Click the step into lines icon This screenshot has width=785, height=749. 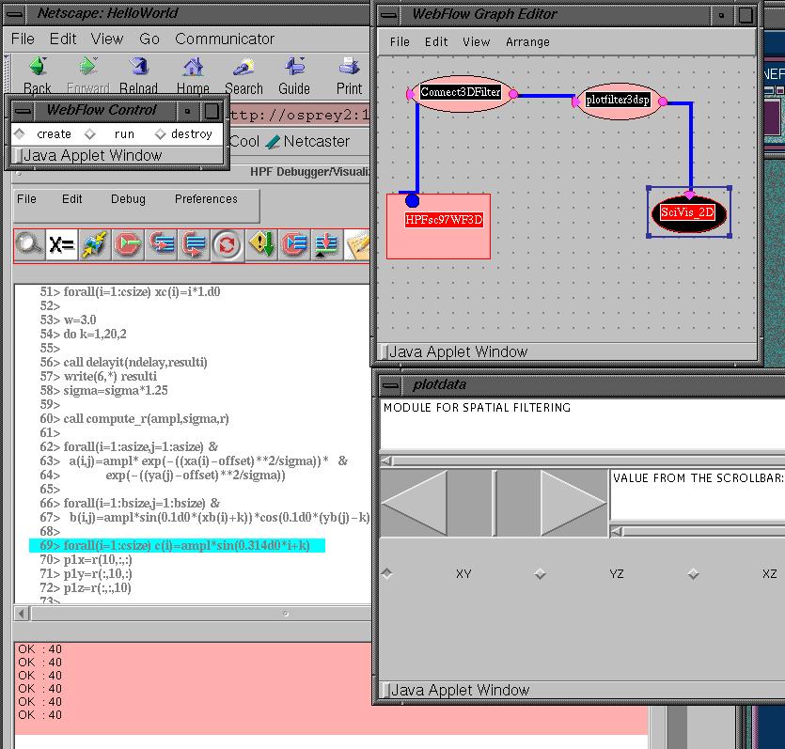[x=161, y=244]
